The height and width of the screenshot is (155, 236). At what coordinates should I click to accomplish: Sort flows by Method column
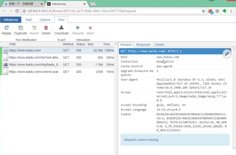click(68, 44)
